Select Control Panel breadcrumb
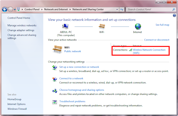This screenshot has width=178, height=116. [x=32, y=9]
